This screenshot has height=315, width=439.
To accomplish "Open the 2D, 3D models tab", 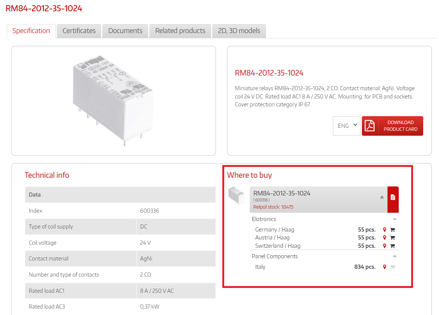I will [239, 31].
